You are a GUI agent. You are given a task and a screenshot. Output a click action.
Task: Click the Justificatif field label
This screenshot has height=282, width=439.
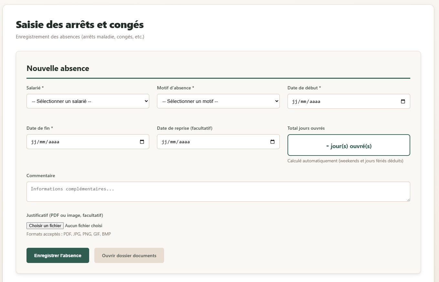[x=65, y=215]
